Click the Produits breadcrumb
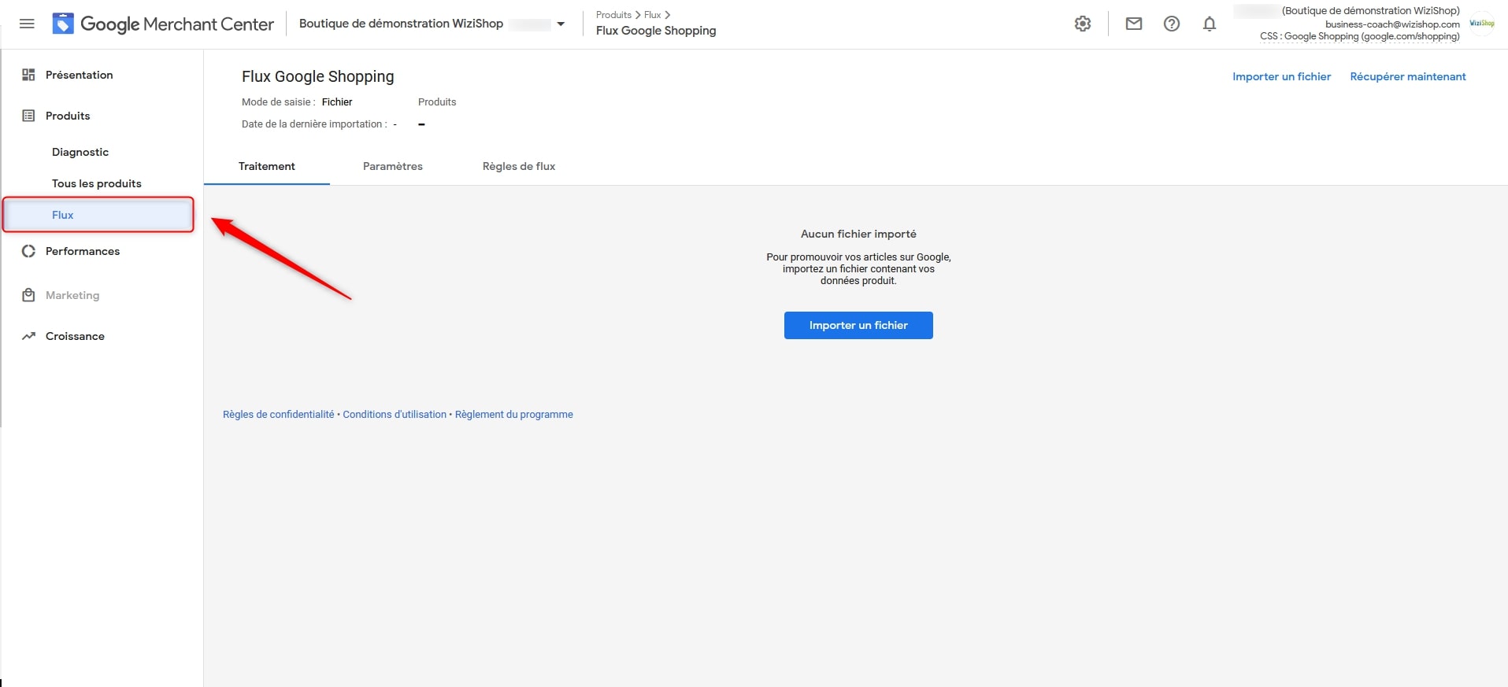 pos(613,15)
